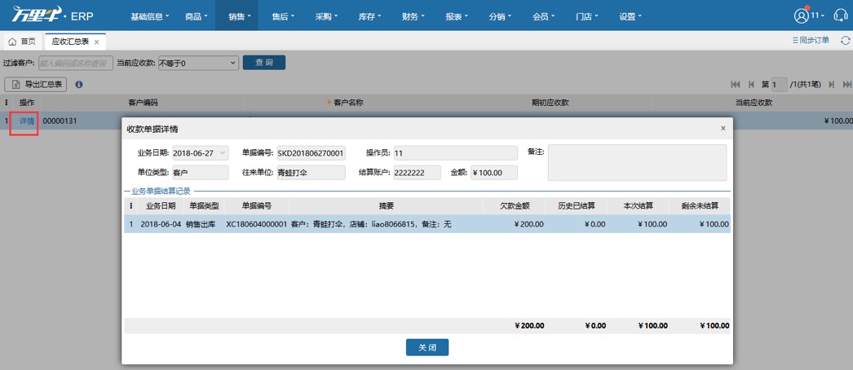Click the 万里牛 ERP logo
This screenshot has height=370, width=853.
tap(53, 15)
